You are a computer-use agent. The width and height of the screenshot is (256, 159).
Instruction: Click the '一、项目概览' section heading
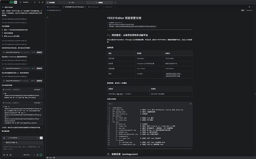(127, 35)
